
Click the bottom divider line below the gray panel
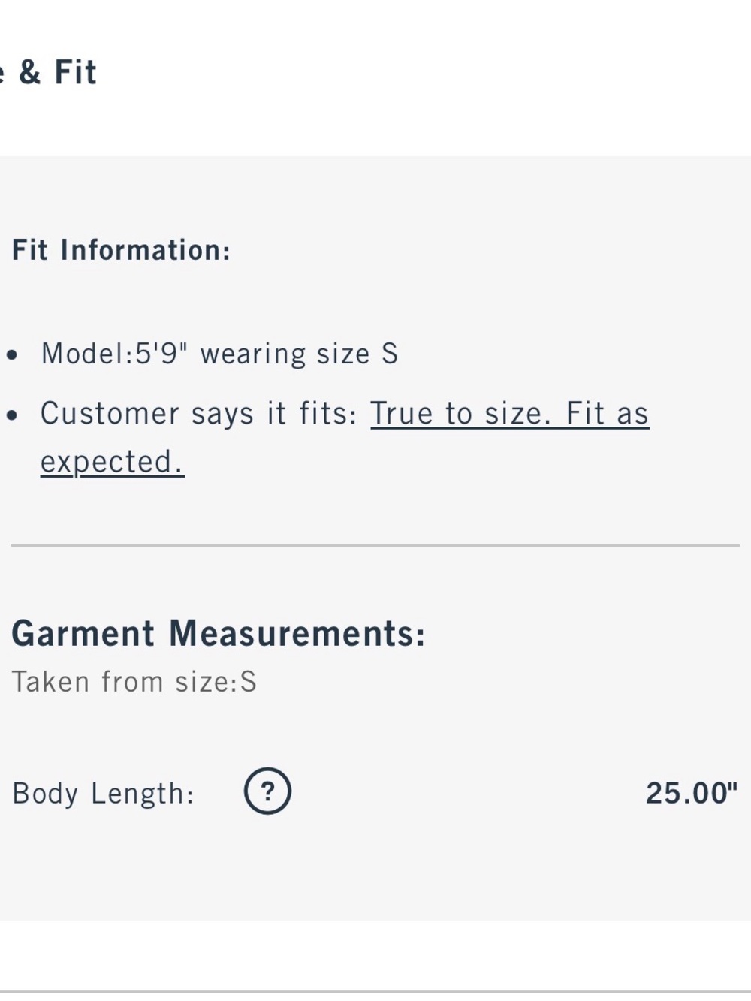(x=375, y=991)
